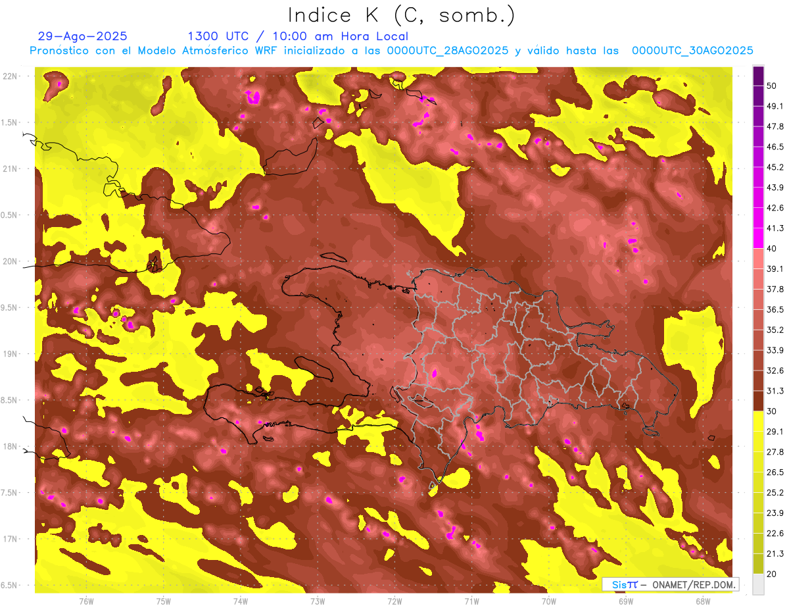
Task: Click the legend value '43.9'
Action: tap(775, 188)
